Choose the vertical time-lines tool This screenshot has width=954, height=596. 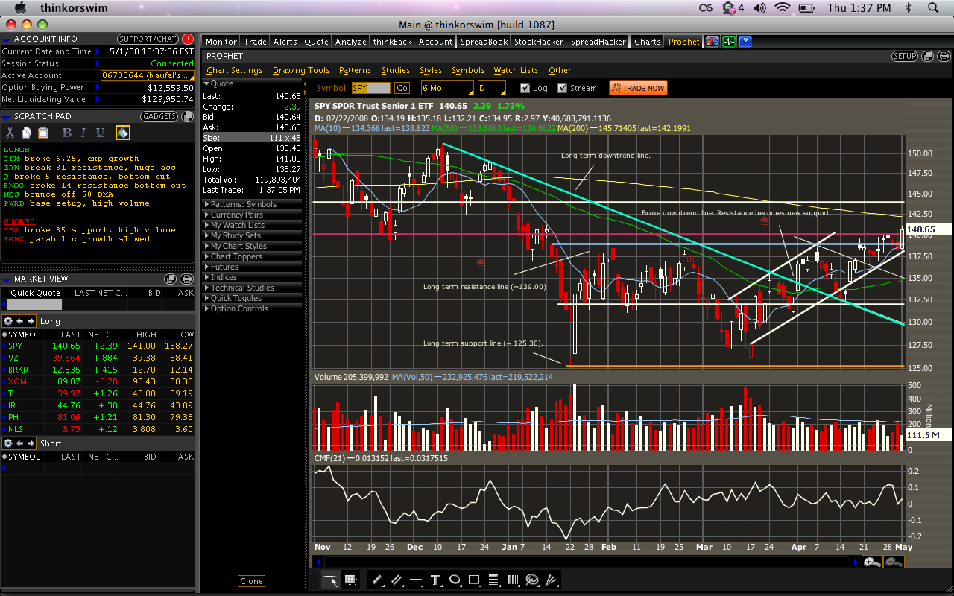coord(513,579)
